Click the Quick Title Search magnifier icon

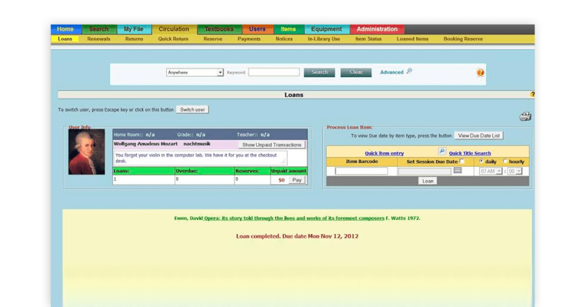tap(442, 151)
